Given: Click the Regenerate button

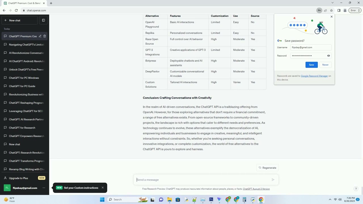Looking at the screenshot, I should (x=267, y=168).
